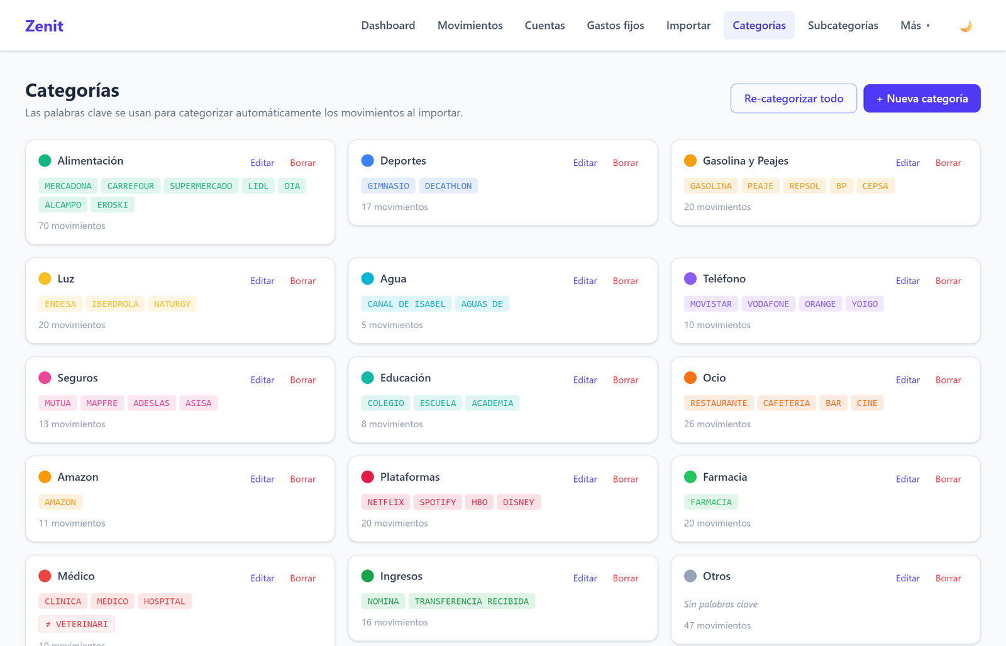Screen dimensions: 1006x646
Task: Delete the Médico category
Action: [x=302, y=579]
